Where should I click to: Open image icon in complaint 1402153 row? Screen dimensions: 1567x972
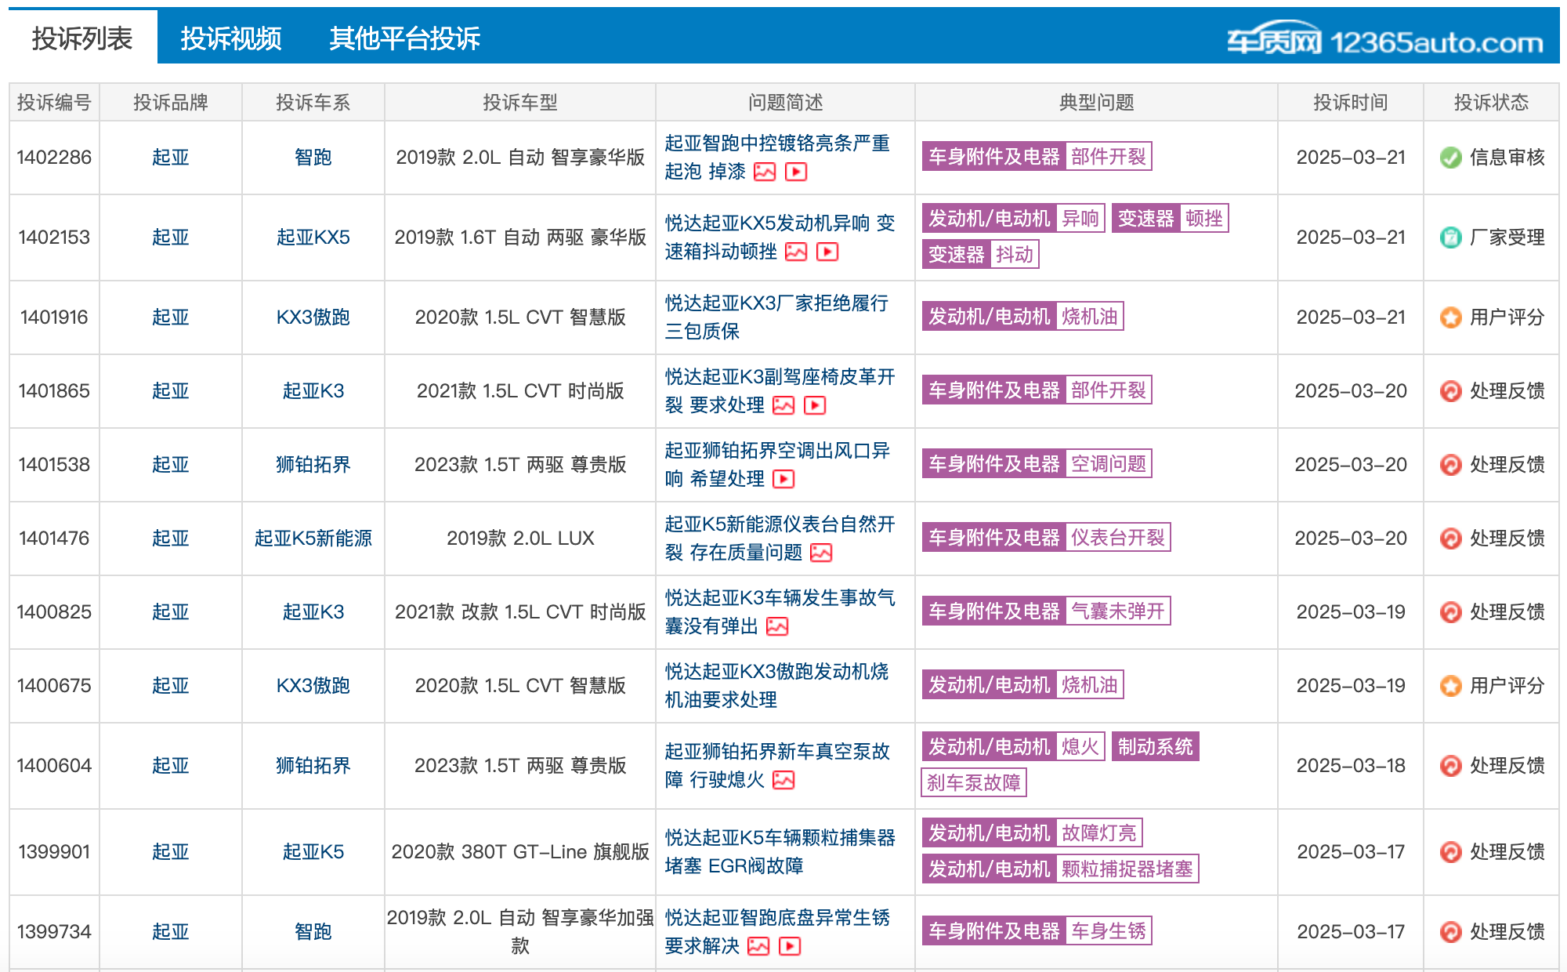pyautogui.click(x=796, y=252)
